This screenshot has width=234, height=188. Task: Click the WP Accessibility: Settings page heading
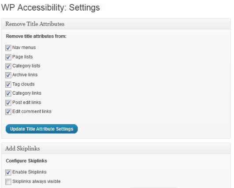(x=51, y=7)
